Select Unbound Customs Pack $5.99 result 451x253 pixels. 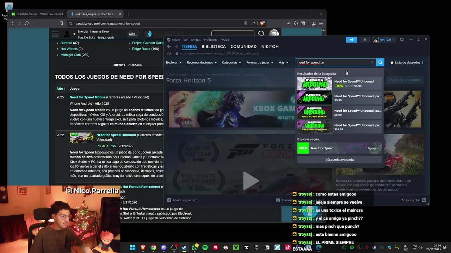(x=339, y=112)
